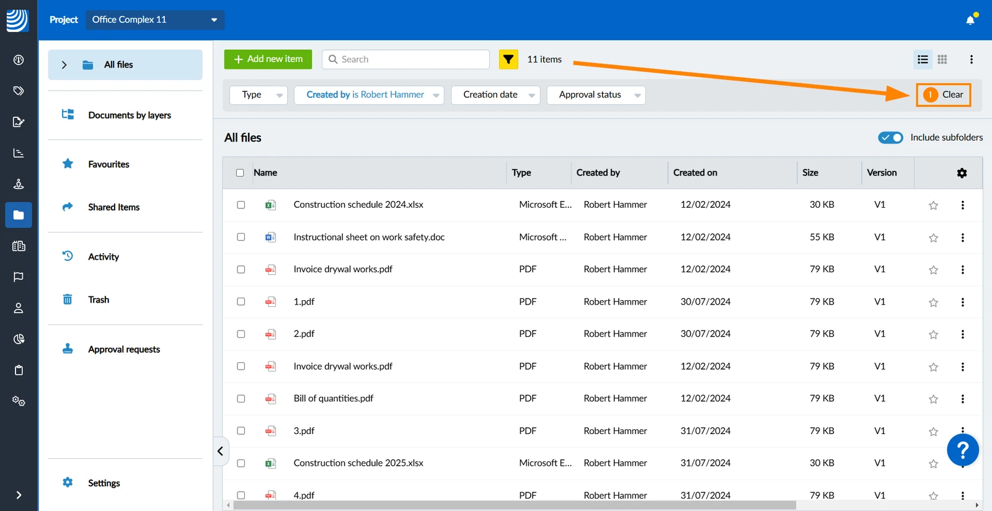Open the Office Complex 11 project dropdown

pyautogui.click(x=155, y=20)
